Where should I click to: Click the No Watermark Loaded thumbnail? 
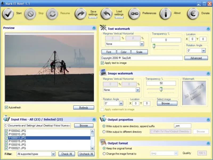coord(194,93)
